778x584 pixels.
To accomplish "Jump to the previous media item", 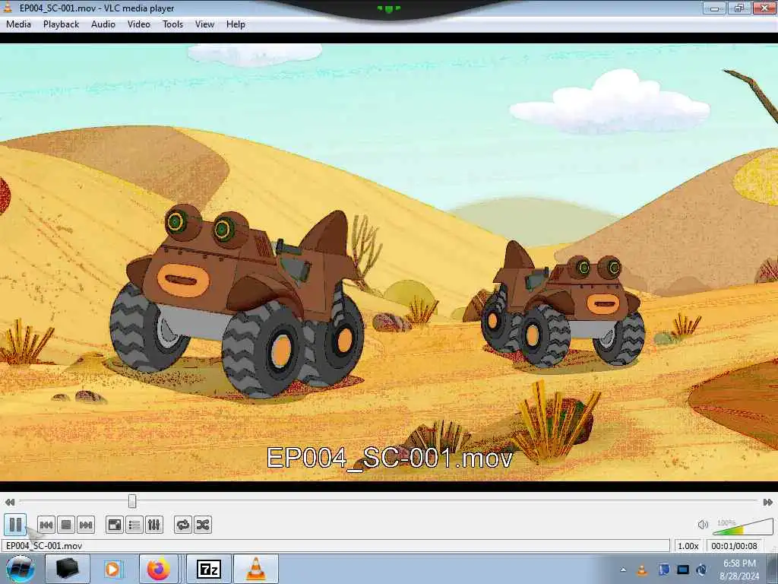I will [x=46, y=525].
